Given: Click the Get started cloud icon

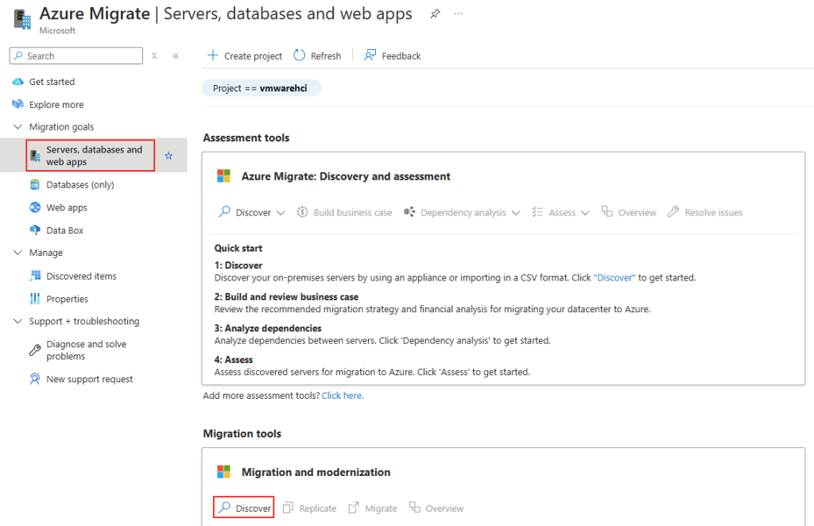Looking at the screenshot, I should [x=18, y=81].
